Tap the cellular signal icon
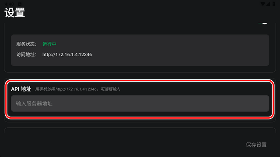Screen dimensions: 280x157 pyautogui.click(x=268, y=4)
